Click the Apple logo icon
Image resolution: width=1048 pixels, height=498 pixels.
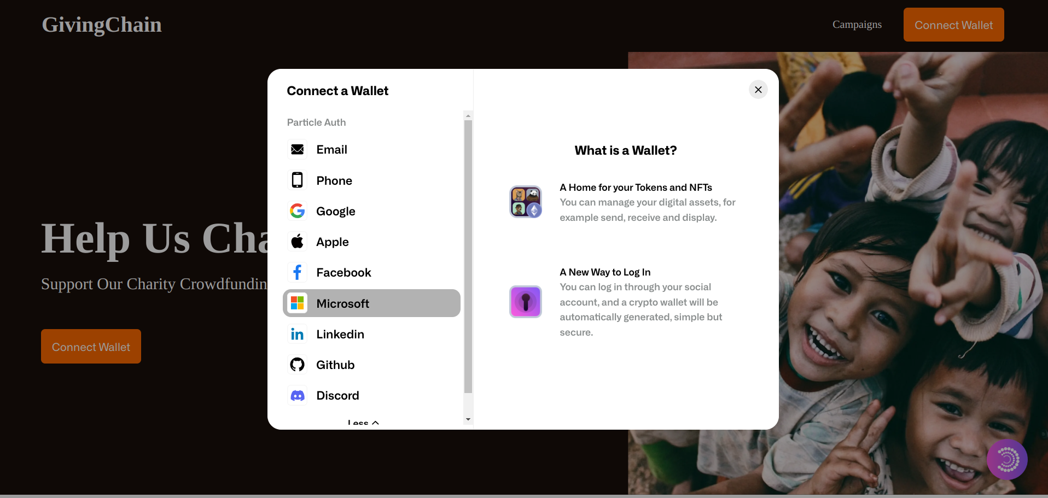click(298, 242)
